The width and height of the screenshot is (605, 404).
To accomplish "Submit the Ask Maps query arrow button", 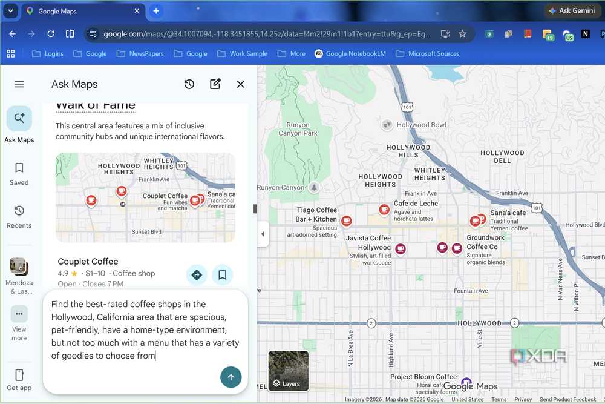I will [x=231, y=377].
